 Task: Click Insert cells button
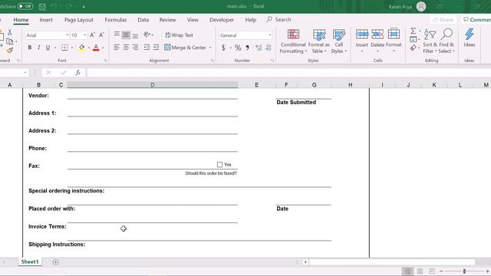tap(361, 41)
